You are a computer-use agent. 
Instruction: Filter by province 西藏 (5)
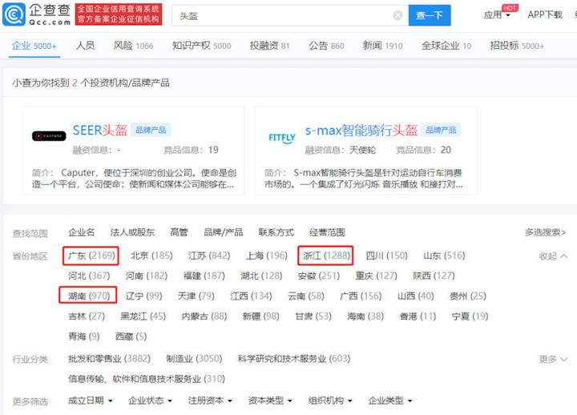[131, 336]
